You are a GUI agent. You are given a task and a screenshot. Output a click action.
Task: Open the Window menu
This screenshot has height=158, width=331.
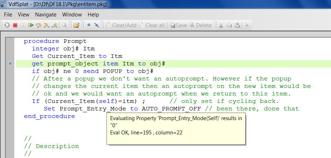coord(72,15)
